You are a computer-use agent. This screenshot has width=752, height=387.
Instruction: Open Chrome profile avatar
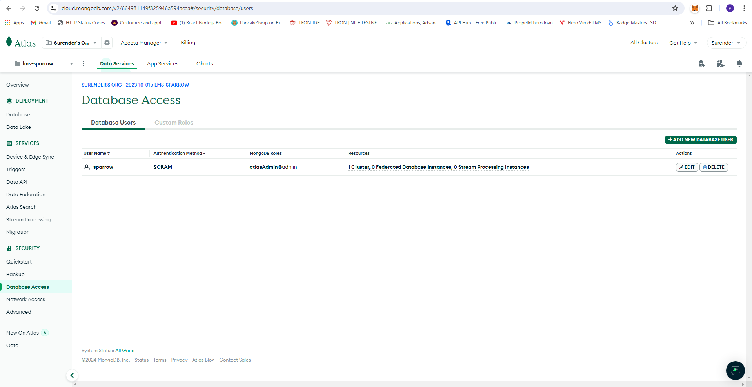[x=730, y=8]
